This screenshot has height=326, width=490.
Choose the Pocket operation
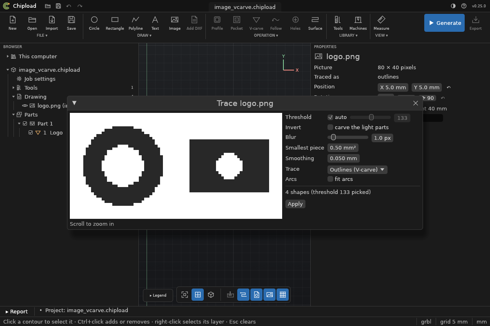tap(237, 23)
